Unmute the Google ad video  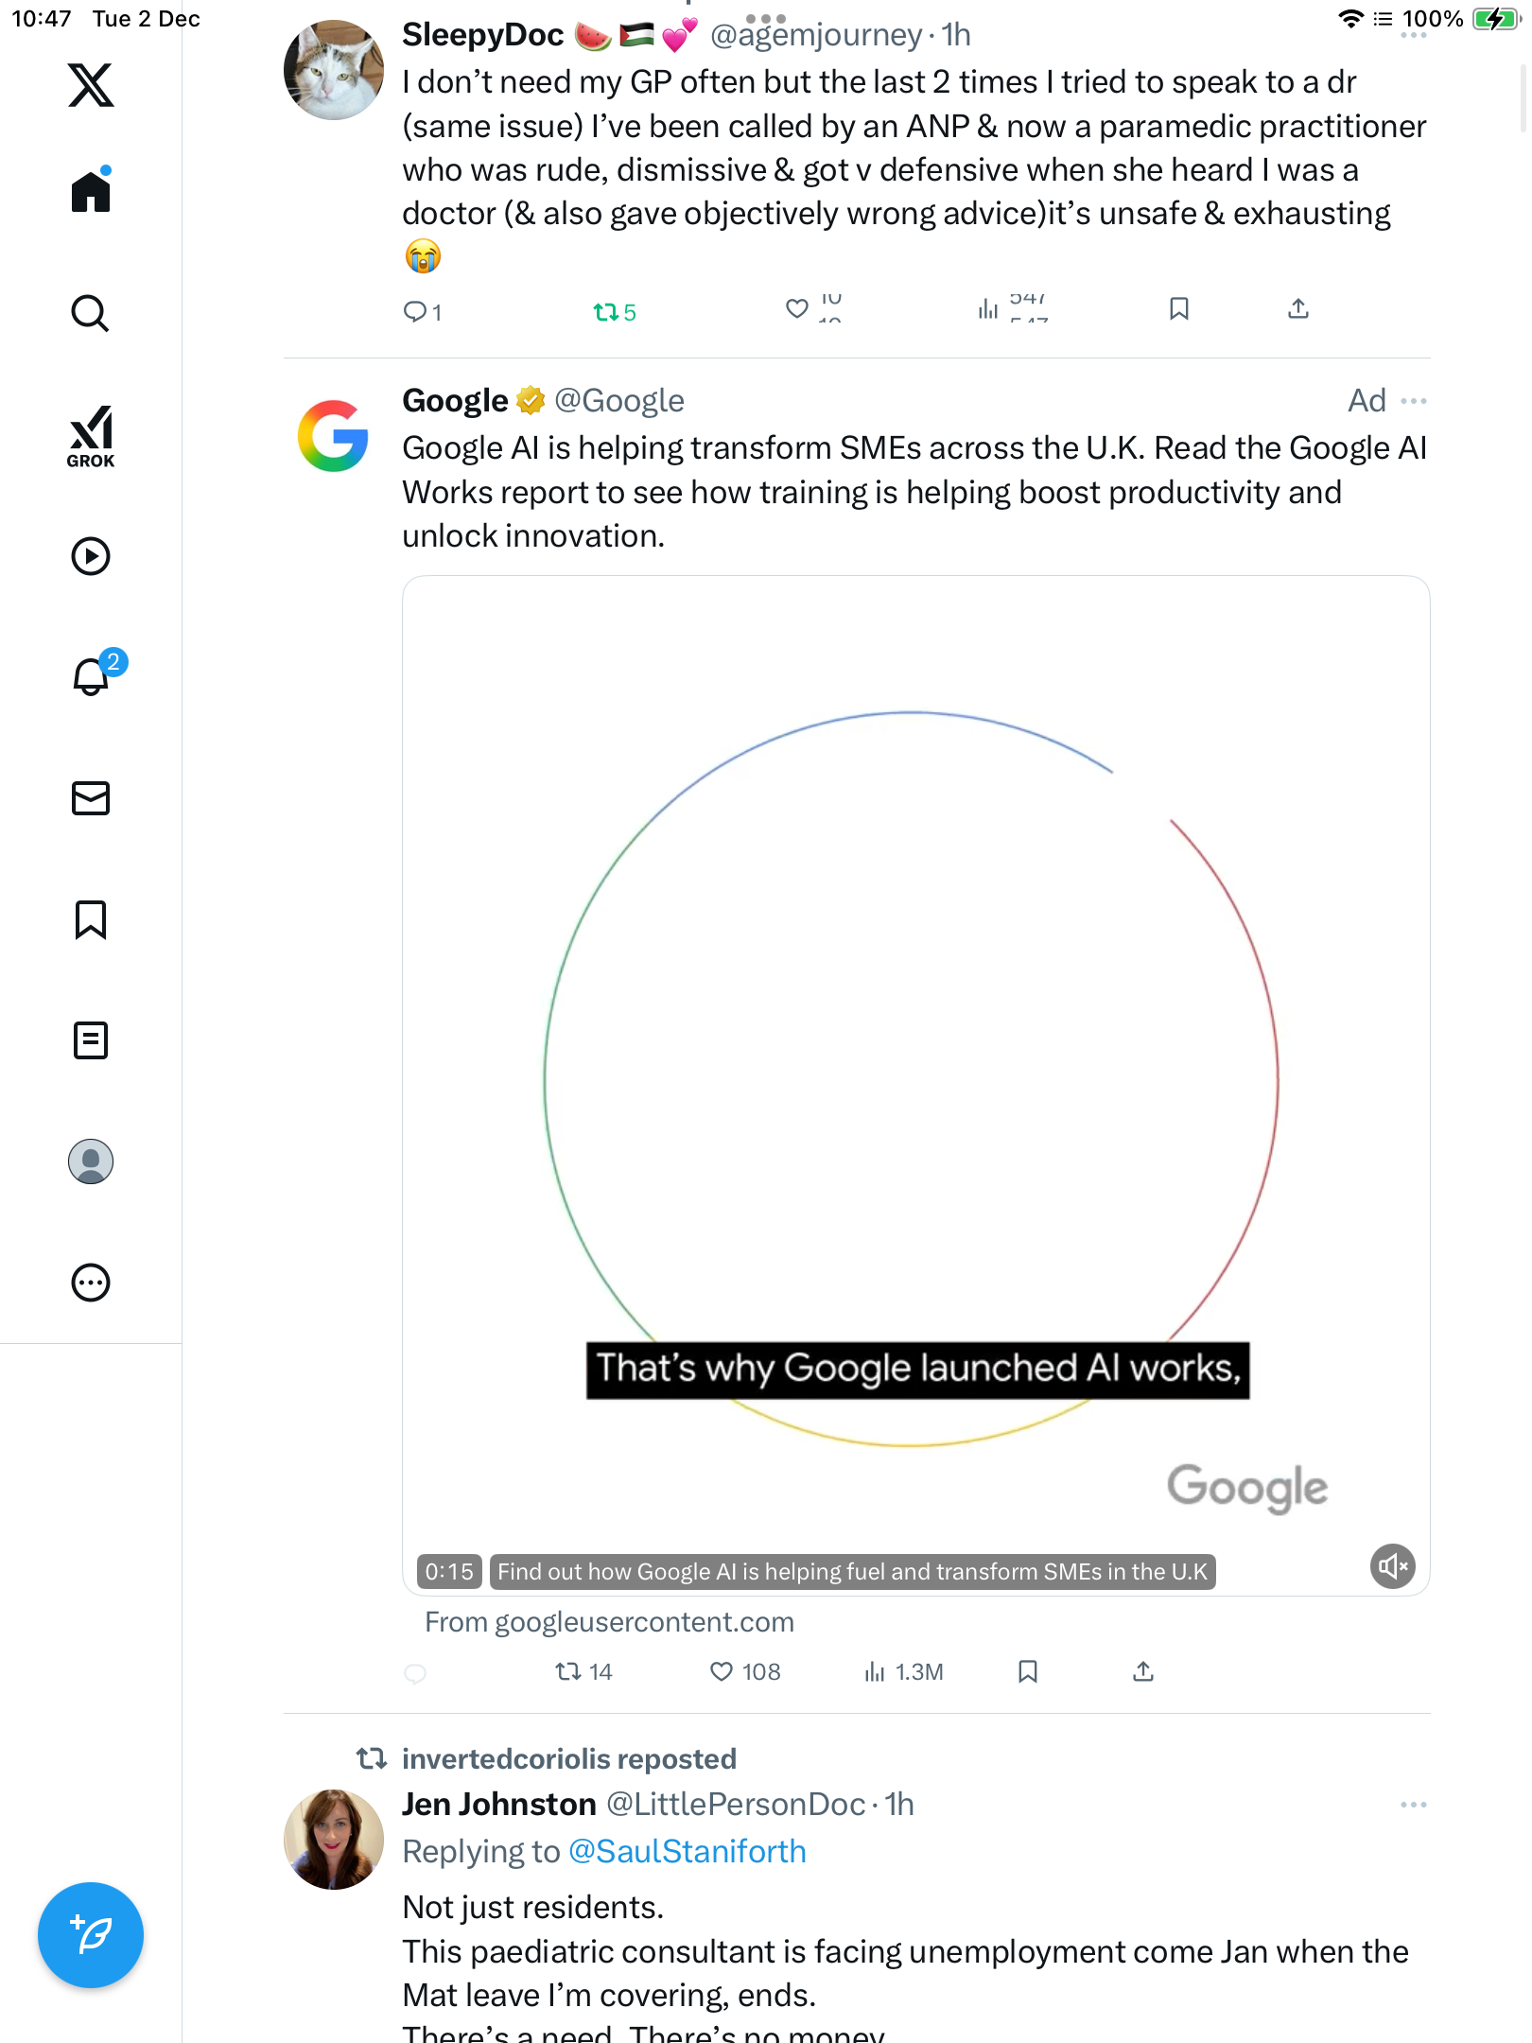(1392, 1566)
